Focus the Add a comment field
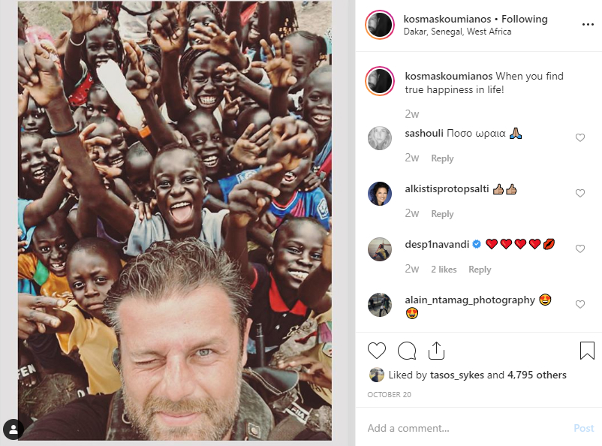Viewport: 602px width, 446px height. (465, 428)
